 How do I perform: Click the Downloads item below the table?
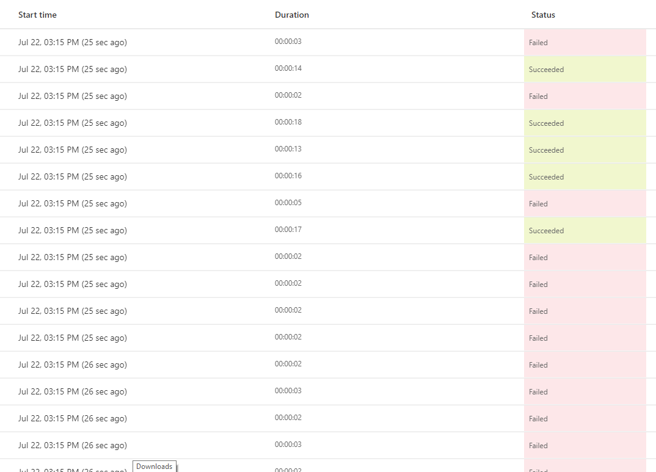pos(154,466)
